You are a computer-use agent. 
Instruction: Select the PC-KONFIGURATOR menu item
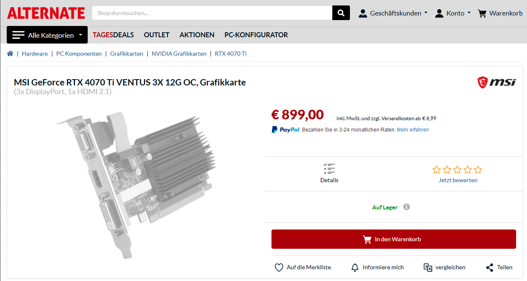pyautogui.click(x=256, y=35)
